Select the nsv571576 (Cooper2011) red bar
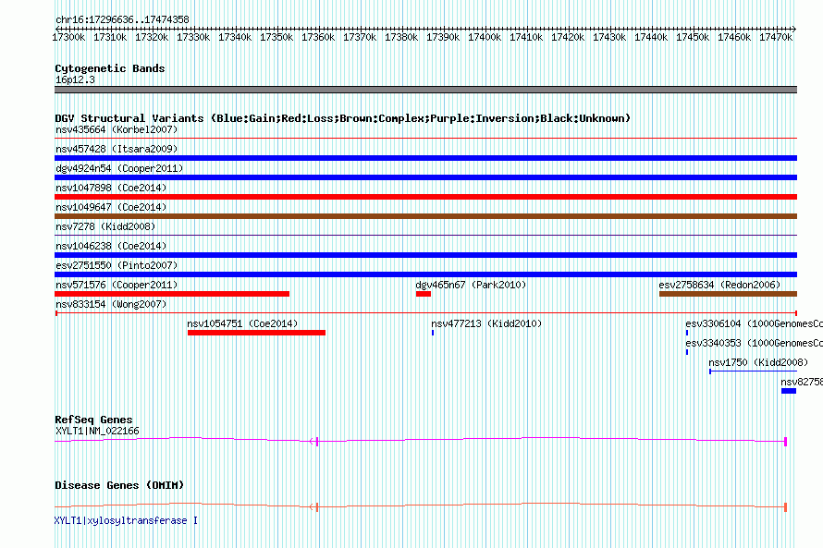 click(x=172, y=294)
